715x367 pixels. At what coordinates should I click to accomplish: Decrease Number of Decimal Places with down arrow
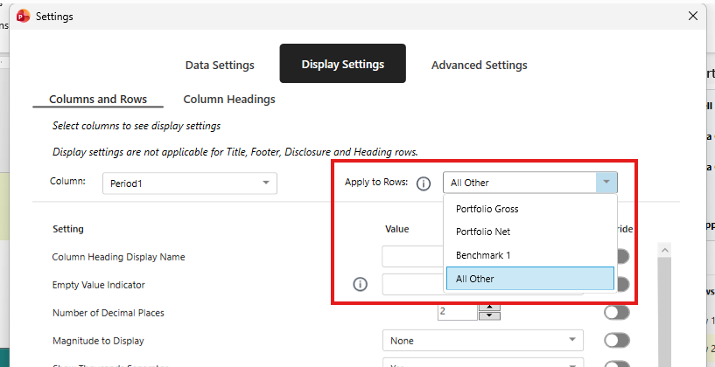point(489,315)
